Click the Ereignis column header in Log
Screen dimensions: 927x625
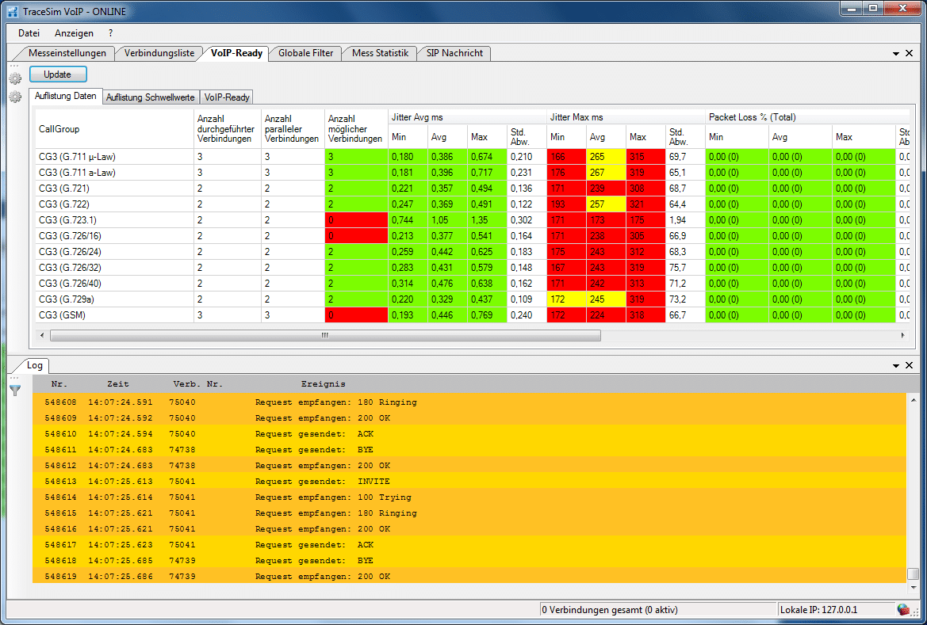coord(324,384)
